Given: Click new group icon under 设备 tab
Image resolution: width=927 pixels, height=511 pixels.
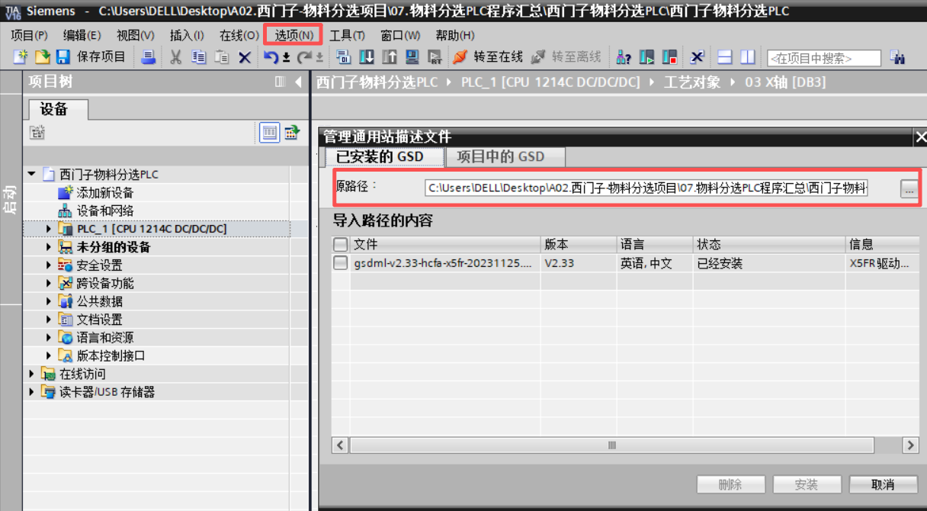Looking at the screenshot, I should tap(37, 133).
